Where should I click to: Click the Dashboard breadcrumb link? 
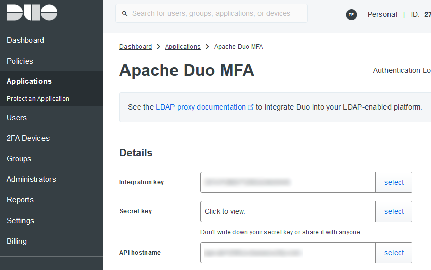pos(136,47)
